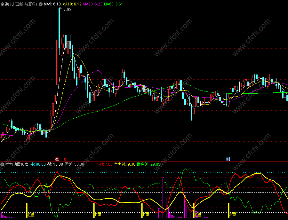The height and width of the screenshot is (220, 288).
Task: Click the MA60: 6.61 label
Action: point(113,4)
